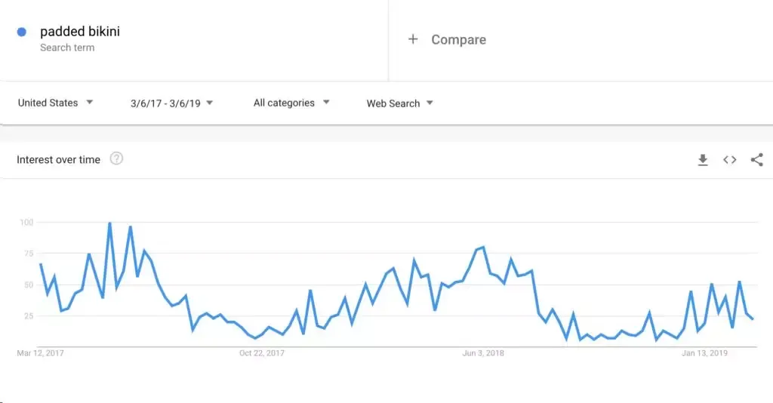Share the Interest over time chart
The image size is (773, 403).
pyautogui.click(x=756, y=160)
